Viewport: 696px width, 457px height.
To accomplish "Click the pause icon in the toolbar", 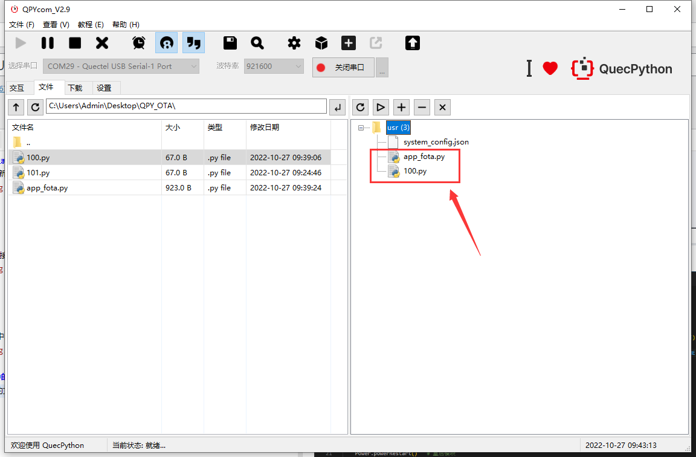I will click(47, 43).
